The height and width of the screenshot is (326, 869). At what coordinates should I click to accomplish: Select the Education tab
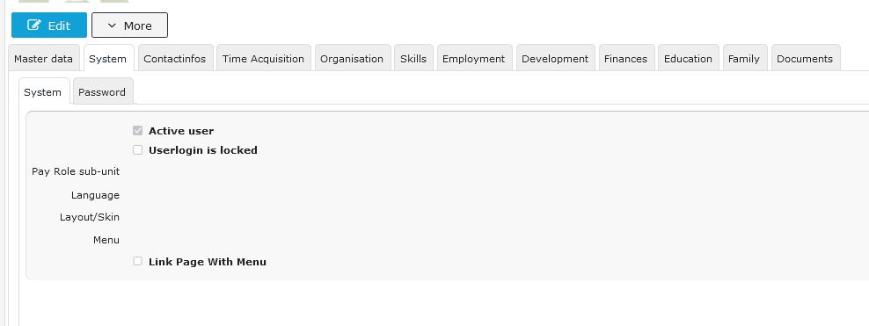[x=688, y=58]
